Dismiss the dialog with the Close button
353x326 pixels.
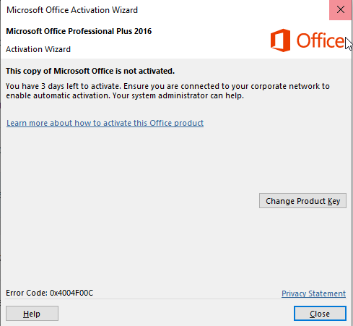click(x=320, y=314)
